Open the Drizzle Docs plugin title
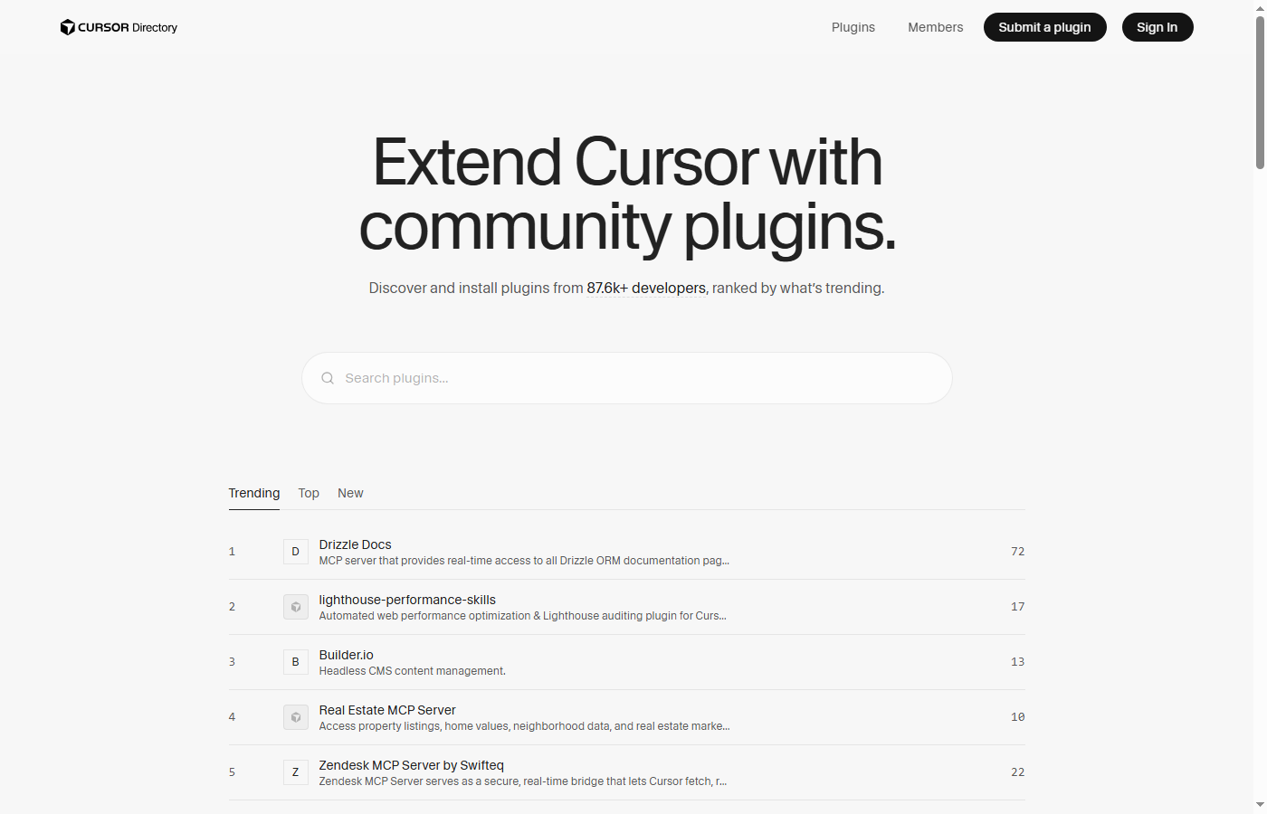This screenshot has width=1267, height=814. coord(356,544)
